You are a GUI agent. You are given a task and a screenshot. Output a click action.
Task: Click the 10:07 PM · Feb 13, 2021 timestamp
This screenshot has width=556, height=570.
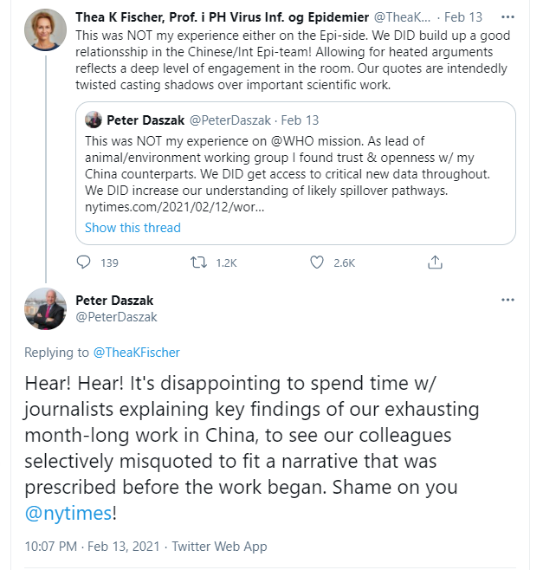click(93, 547)
